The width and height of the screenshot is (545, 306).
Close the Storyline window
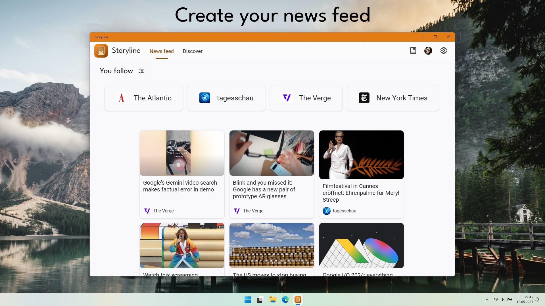pyautogui.click(x=448, y=37)
